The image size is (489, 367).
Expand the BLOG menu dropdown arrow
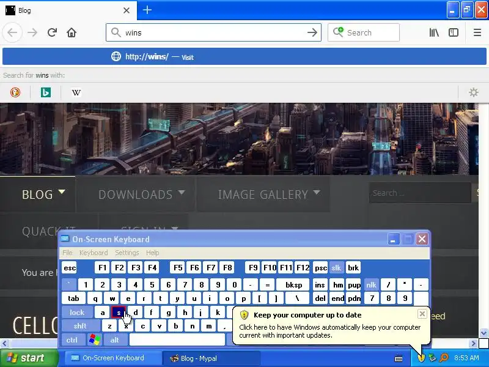point(62,191)
